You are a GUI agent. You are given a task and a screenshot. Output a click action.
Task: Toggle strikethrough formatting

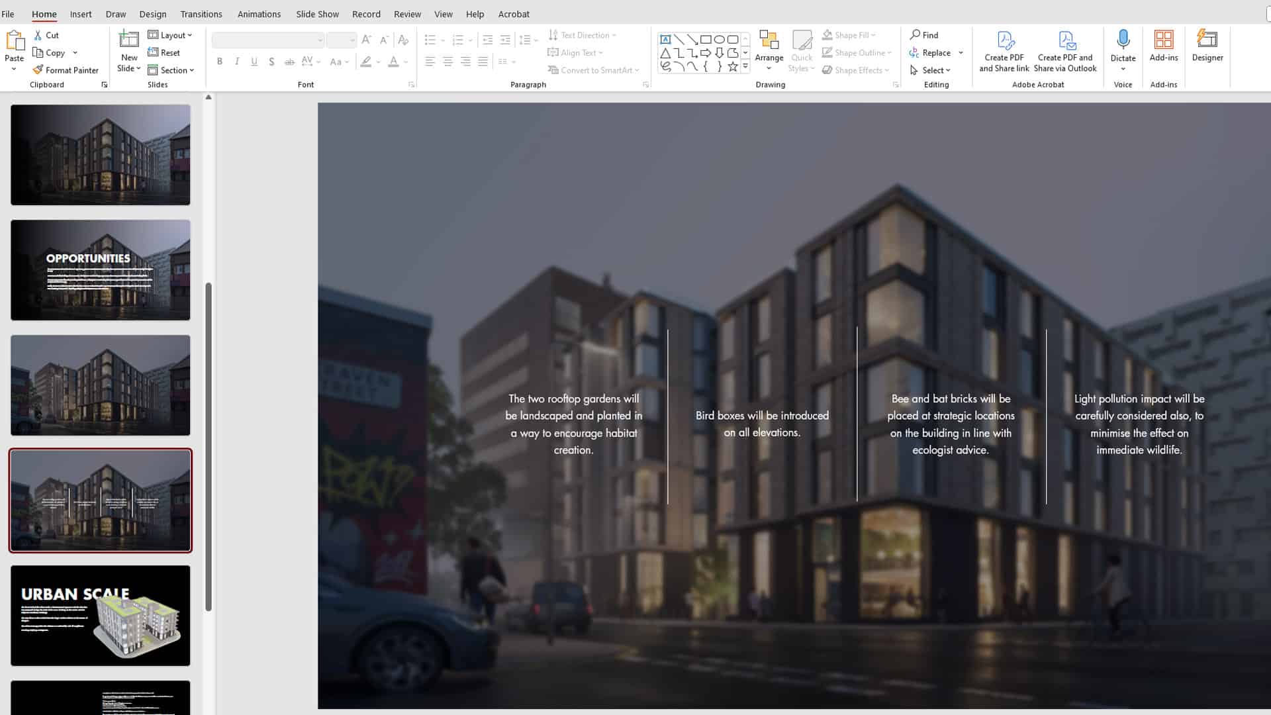[289, 62]
